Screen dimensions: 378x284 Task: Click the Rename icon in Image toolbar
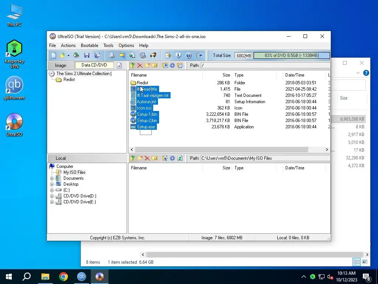155,65
